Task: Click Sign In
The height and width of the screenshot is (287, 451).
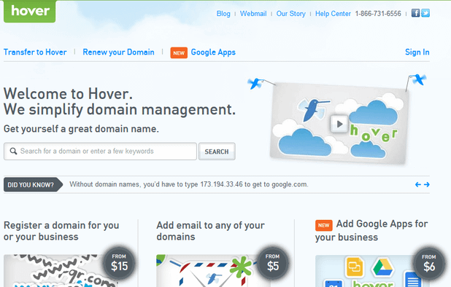Action: 417,52
